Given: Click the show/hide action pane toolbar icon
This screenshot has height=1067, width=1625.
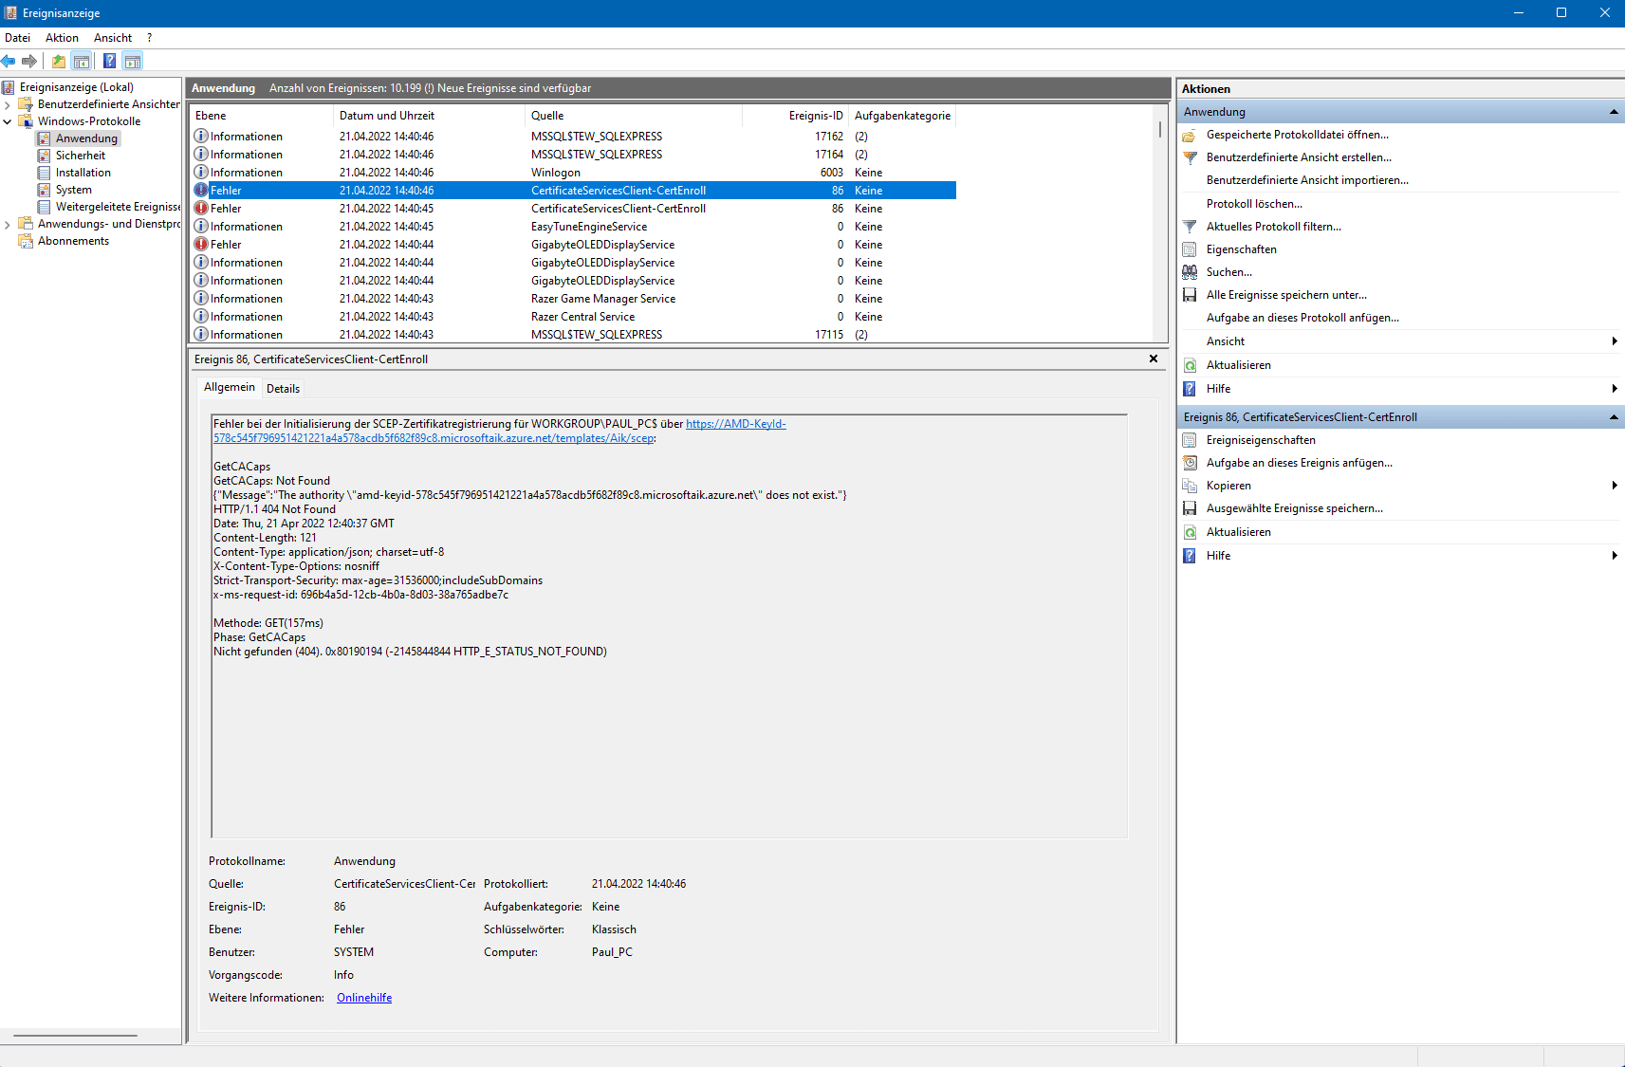Looking at the screenshot, I should pos(133,62).
